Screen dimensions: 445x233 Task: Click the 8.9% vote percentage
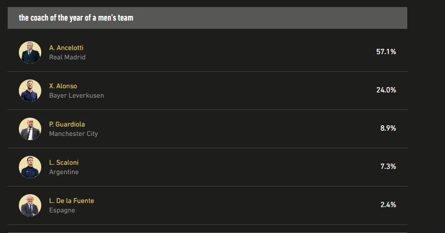tap(388, 128)
